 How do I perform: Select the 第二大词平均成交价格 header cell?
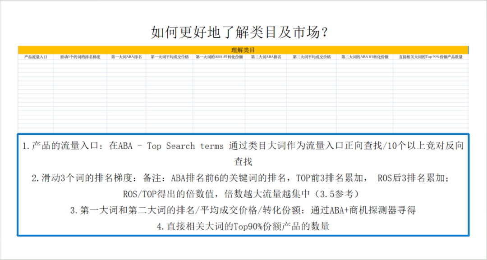click(x=312, y=58)
